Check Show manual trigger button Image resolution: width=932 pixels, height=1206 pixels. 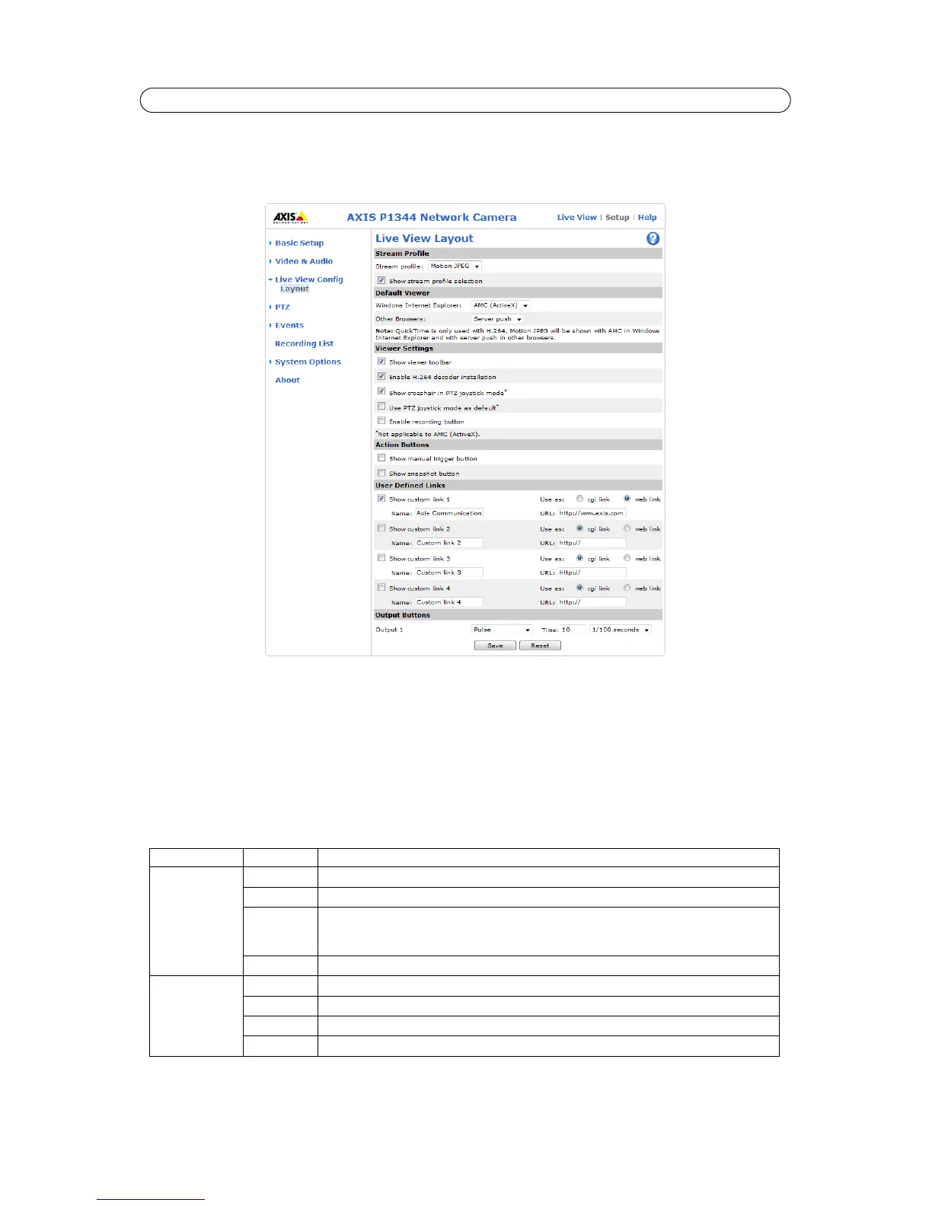[381, 458]
